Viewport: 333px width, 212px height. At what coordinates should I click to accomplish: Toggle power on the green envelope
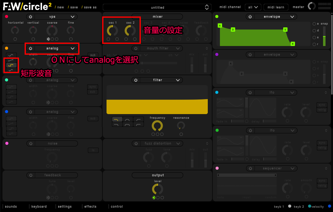pyautogui.click(x=250, y=17)
